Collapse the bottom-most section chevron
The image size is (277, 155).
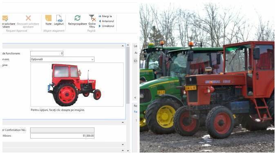(x=123, y=151)
